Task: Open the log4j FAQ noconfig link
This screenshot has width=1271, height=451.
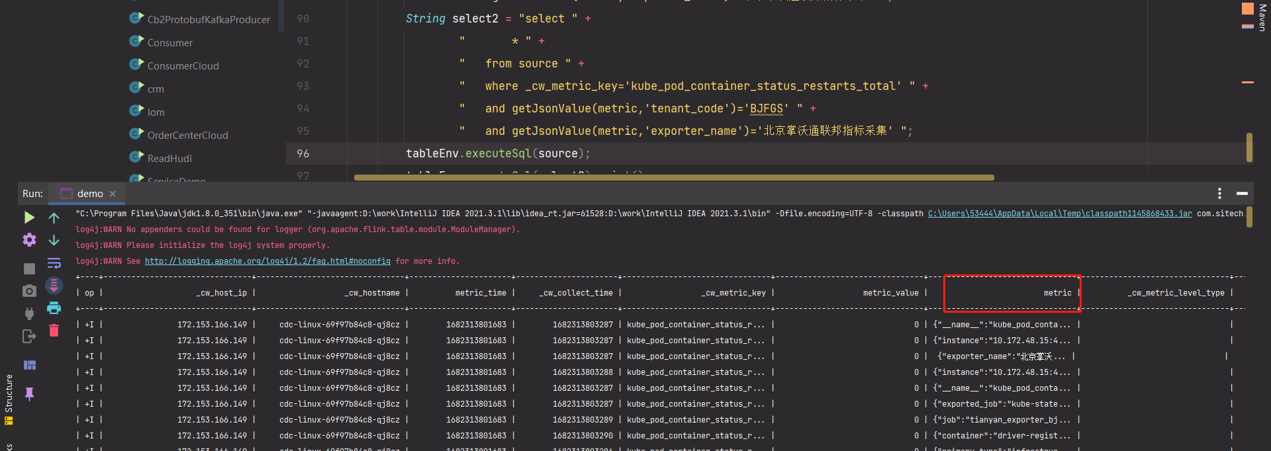Action: 267,261
